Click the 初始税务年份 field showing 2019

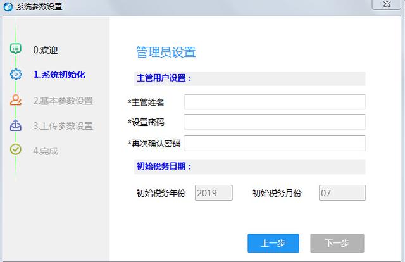point(214,193)
